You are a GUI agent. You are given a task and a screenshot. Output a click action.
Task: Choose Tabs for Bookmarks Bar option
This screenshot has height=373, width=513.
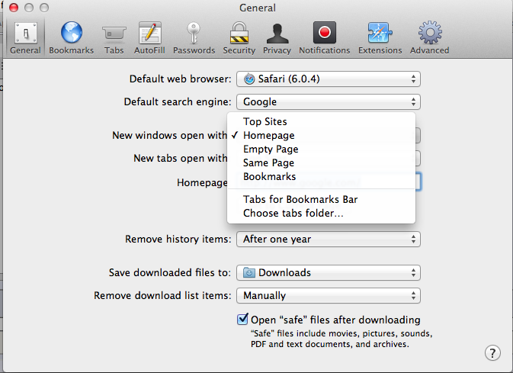pos(321,199)
